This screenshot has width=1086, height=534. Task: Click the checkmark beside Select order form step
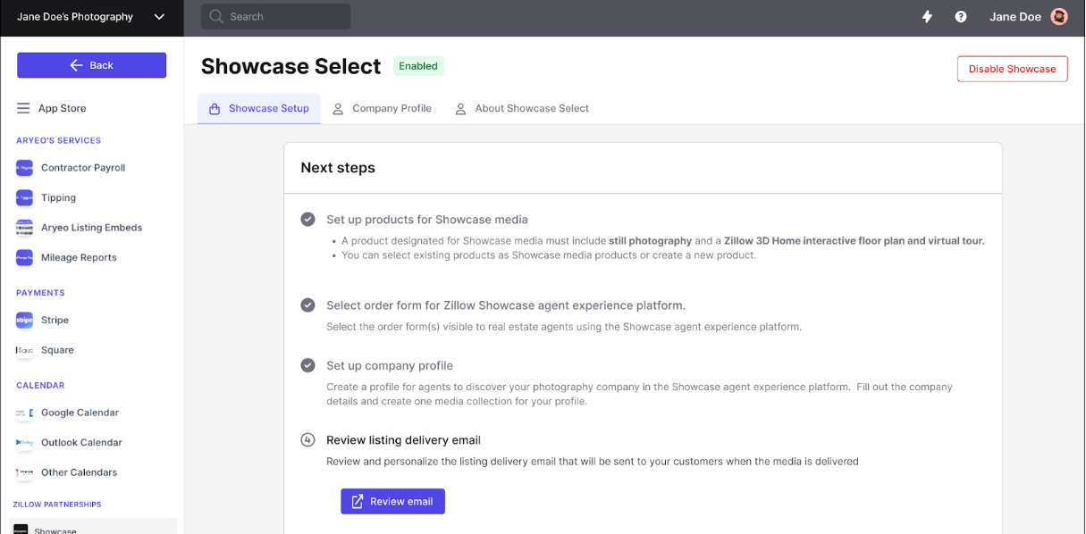tap(307, 305)
